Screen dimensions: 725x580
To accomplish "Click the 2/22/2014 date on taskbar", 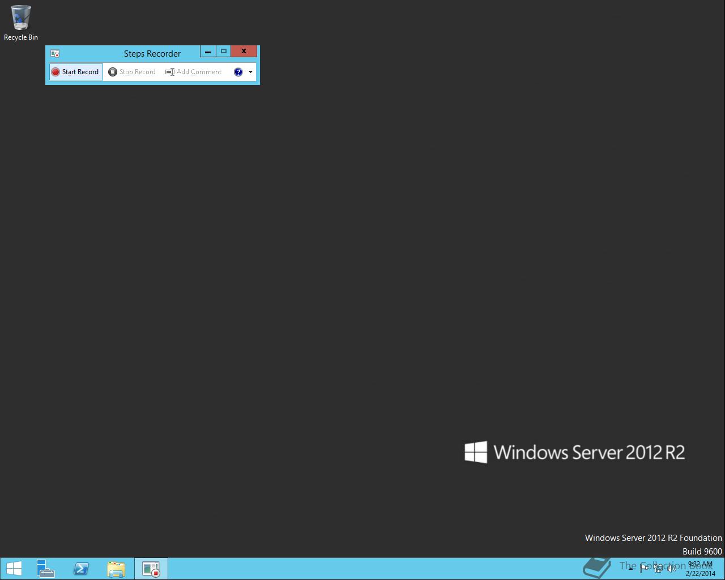I will tap(701, 573).
